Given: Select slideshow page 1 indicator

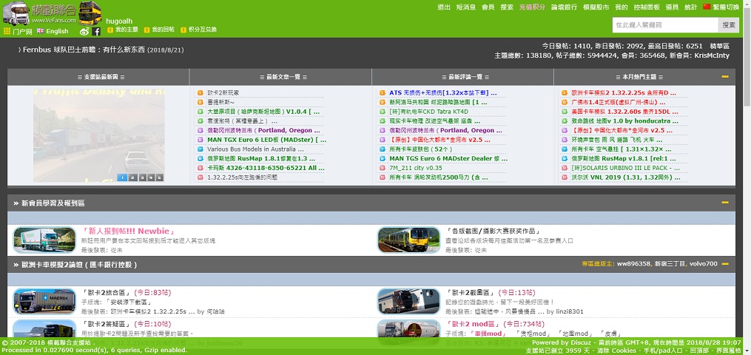Looking at the screenshot, I should (x=122, y=177).
